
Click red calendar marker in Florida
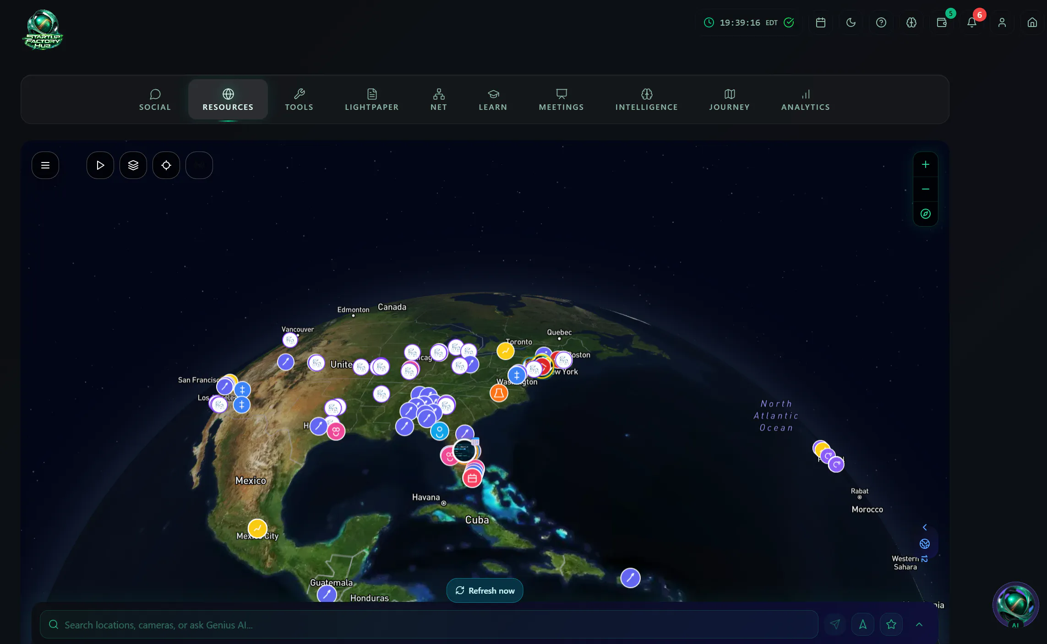tap(472, 478)
